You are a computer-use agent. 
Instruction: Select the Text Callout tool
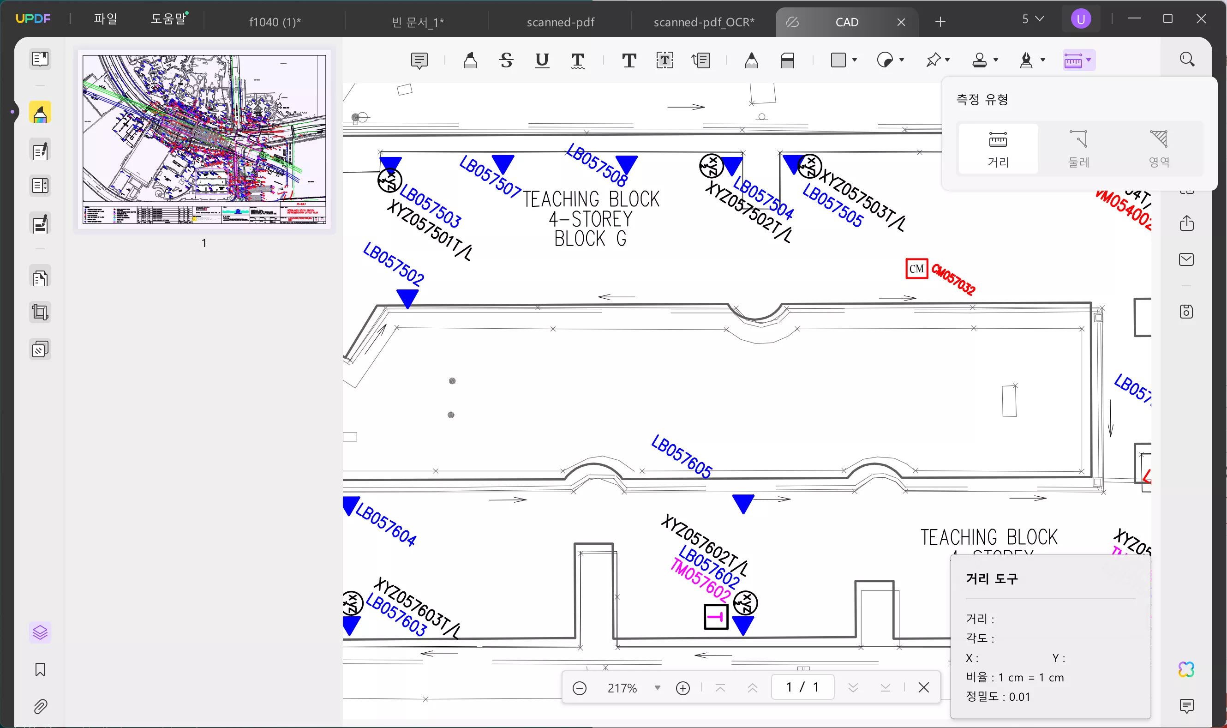(701, 60)
